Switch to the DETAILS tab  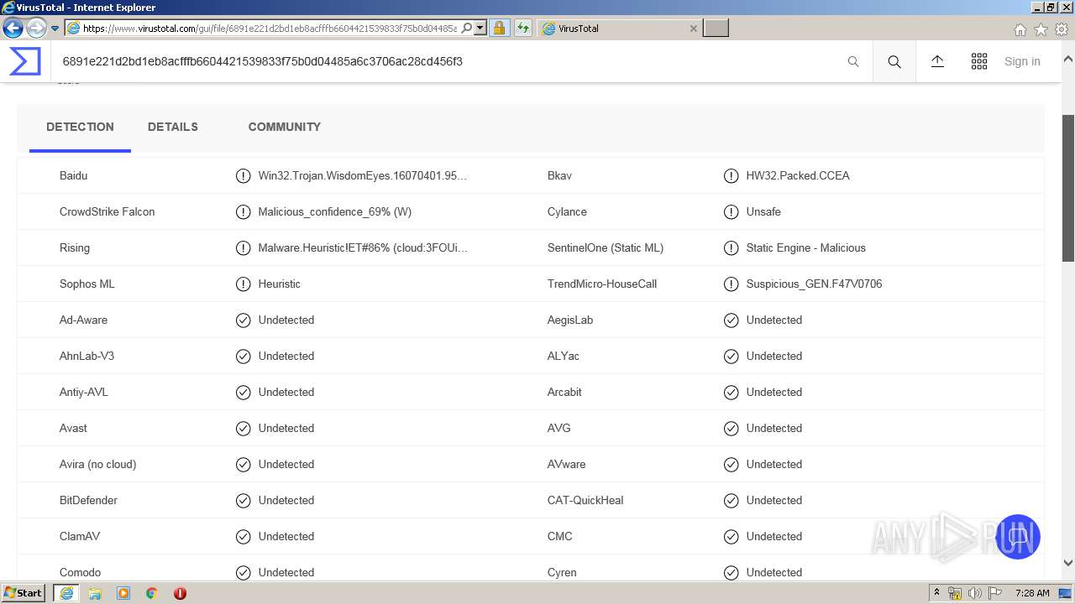click(x=173, y=128)
